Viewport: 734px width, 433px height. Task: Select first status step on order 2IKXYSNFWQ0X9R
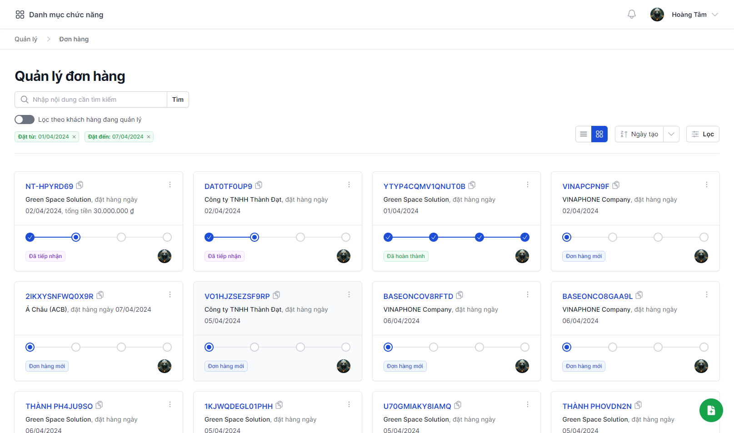(x=30, y=347)
